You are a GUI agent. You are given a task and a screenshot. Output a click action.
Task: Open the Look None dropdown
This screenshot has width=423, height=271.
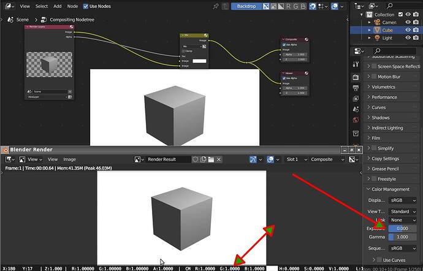click(403, 220)
